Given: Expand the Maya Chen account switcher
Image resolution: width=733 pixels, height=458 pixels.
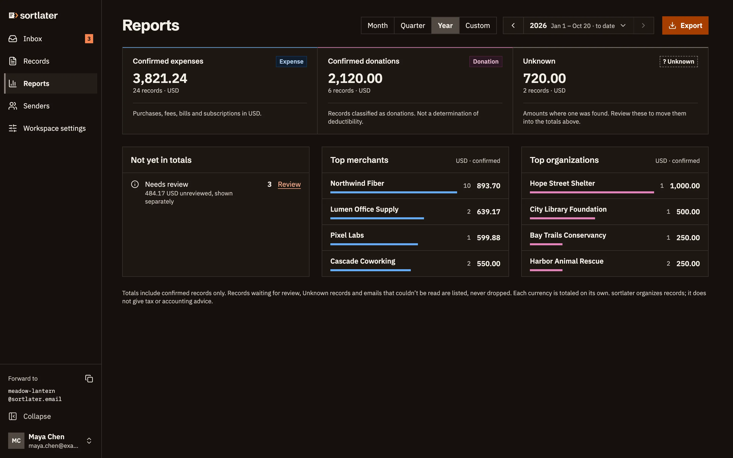Looking at the screenshot, I should tap(89, 441).
